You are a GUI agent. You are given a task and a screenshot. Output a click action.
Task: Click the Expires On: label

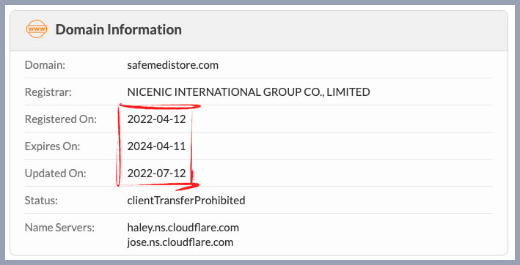click(52, 146)
